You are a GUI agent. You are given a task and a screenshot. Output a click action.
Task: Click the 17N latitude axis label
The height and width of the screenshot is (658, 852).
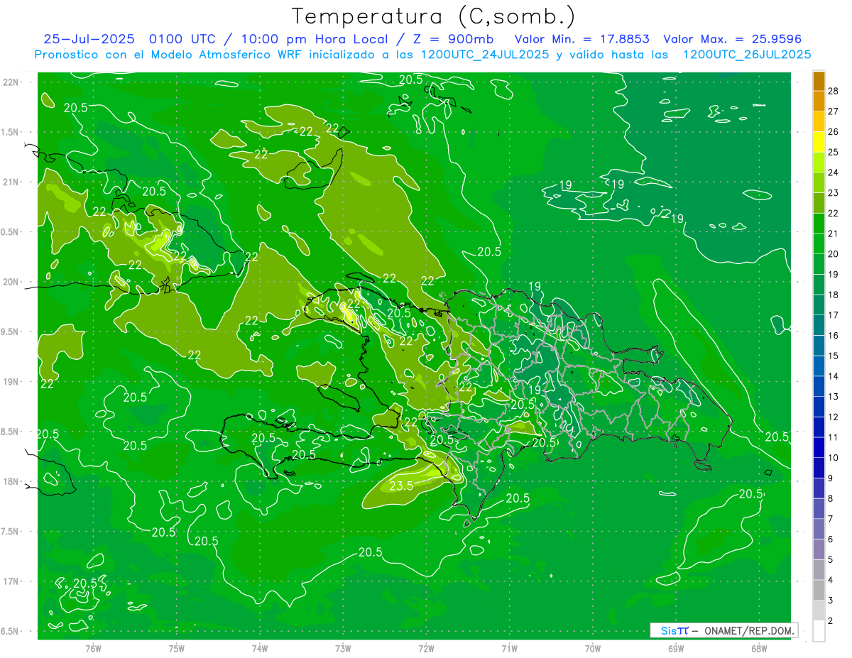[10, 582]
